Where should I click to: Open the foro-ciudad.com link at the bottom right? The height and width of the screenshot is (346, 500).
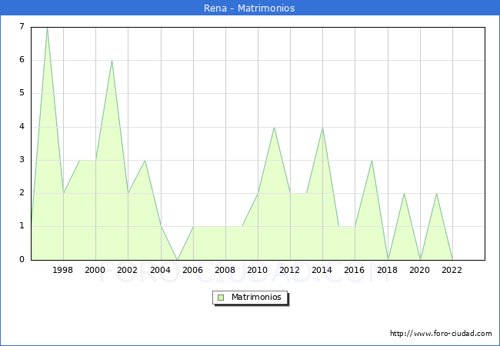(x=441, y=334)
